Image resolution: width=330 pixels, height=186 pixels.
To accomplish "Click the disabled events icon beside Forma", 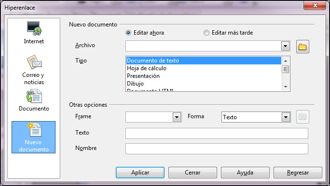I will point(302,117).
